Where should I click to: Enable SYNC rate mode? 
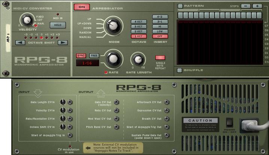pos(81,56)
